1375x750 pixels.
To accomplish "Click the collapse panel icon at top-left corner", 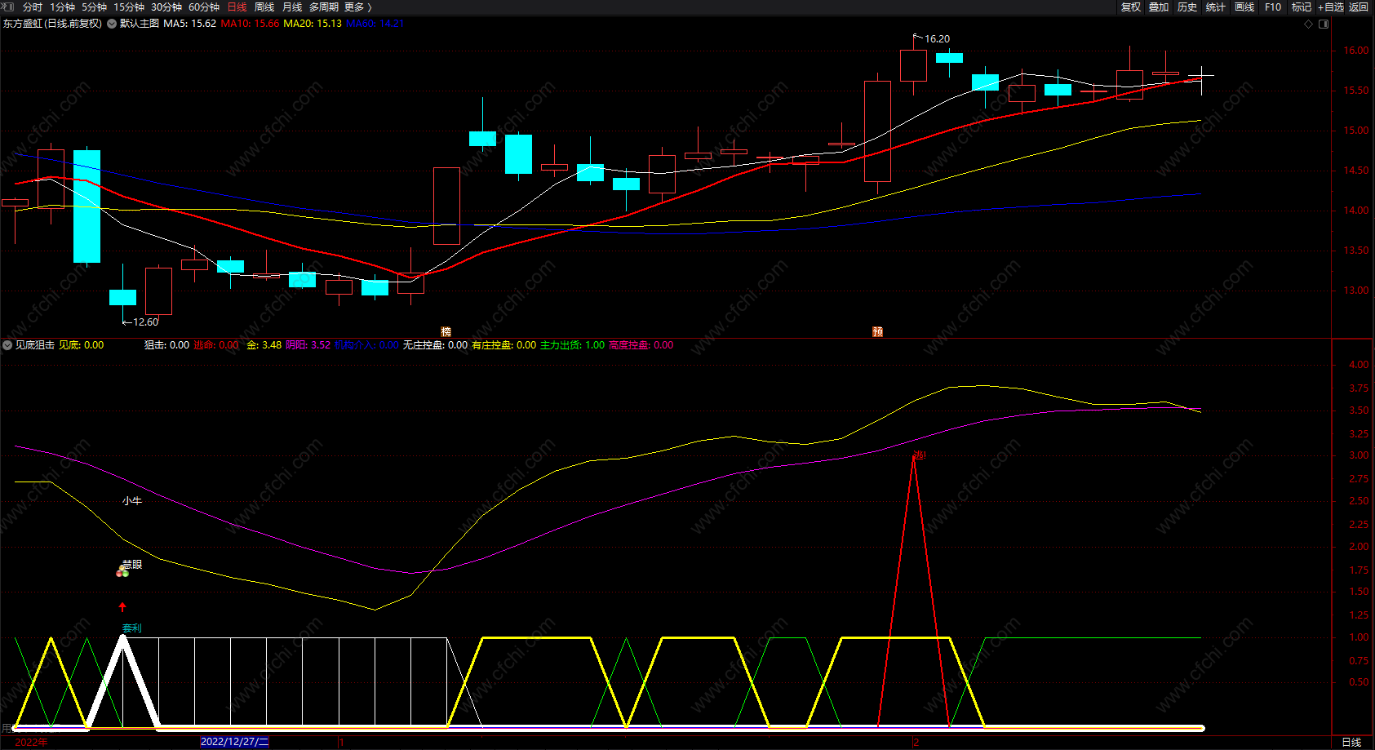I will click(9, 7).
